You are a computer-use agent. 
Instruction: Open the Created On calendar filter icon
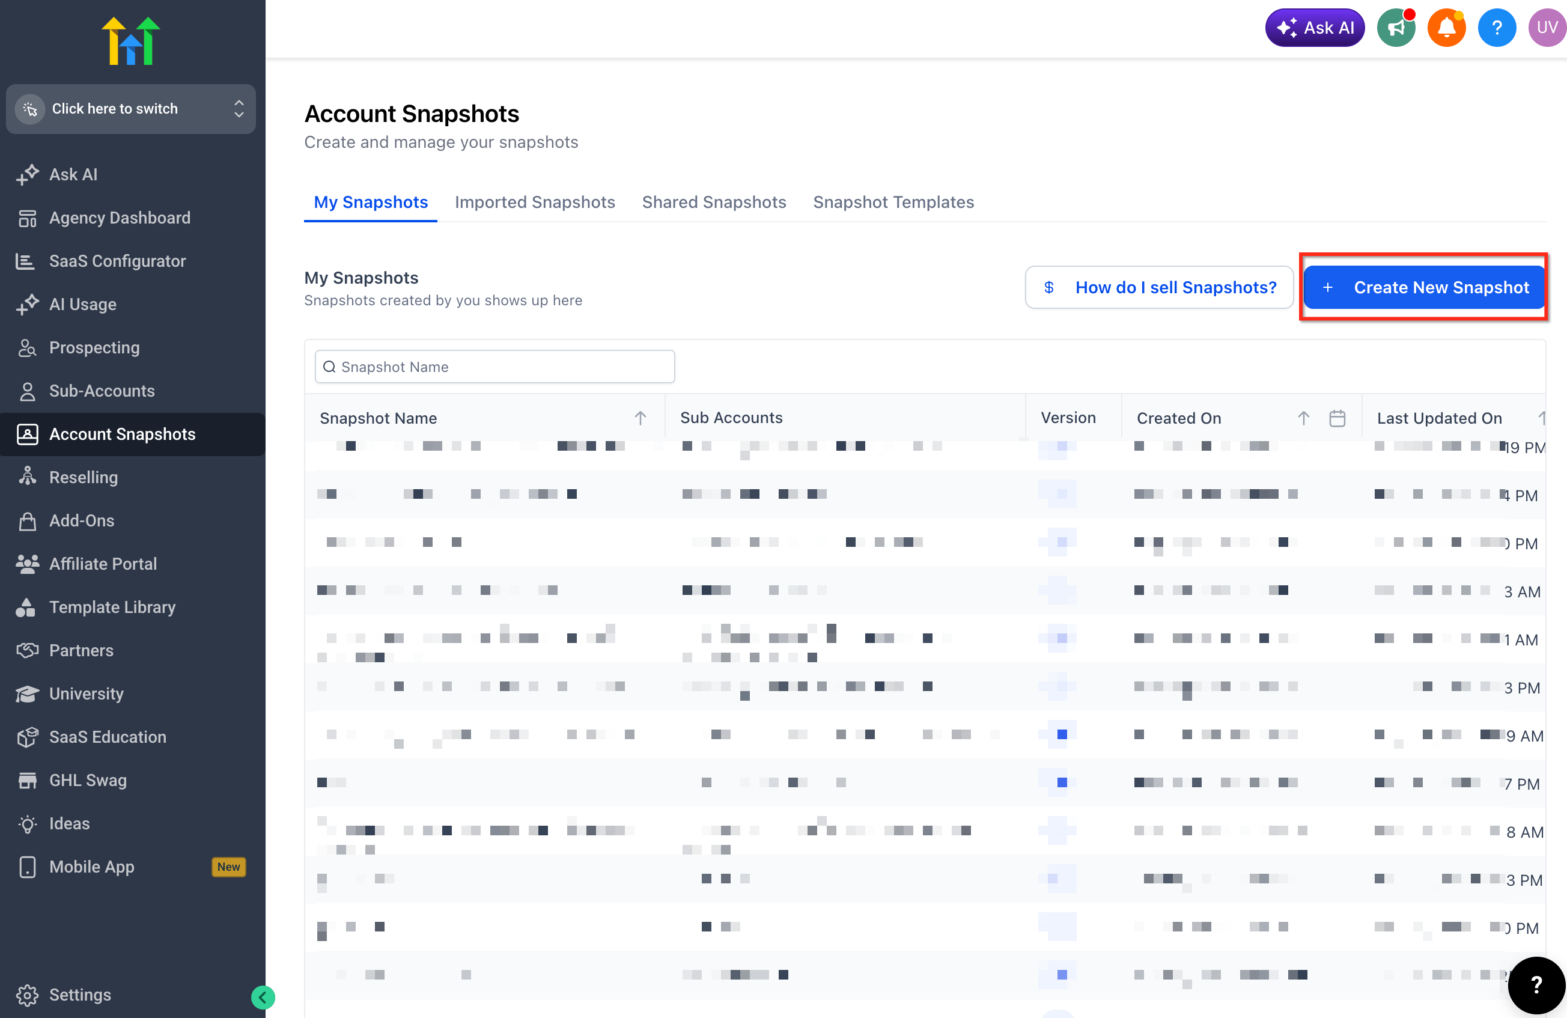1336,418
